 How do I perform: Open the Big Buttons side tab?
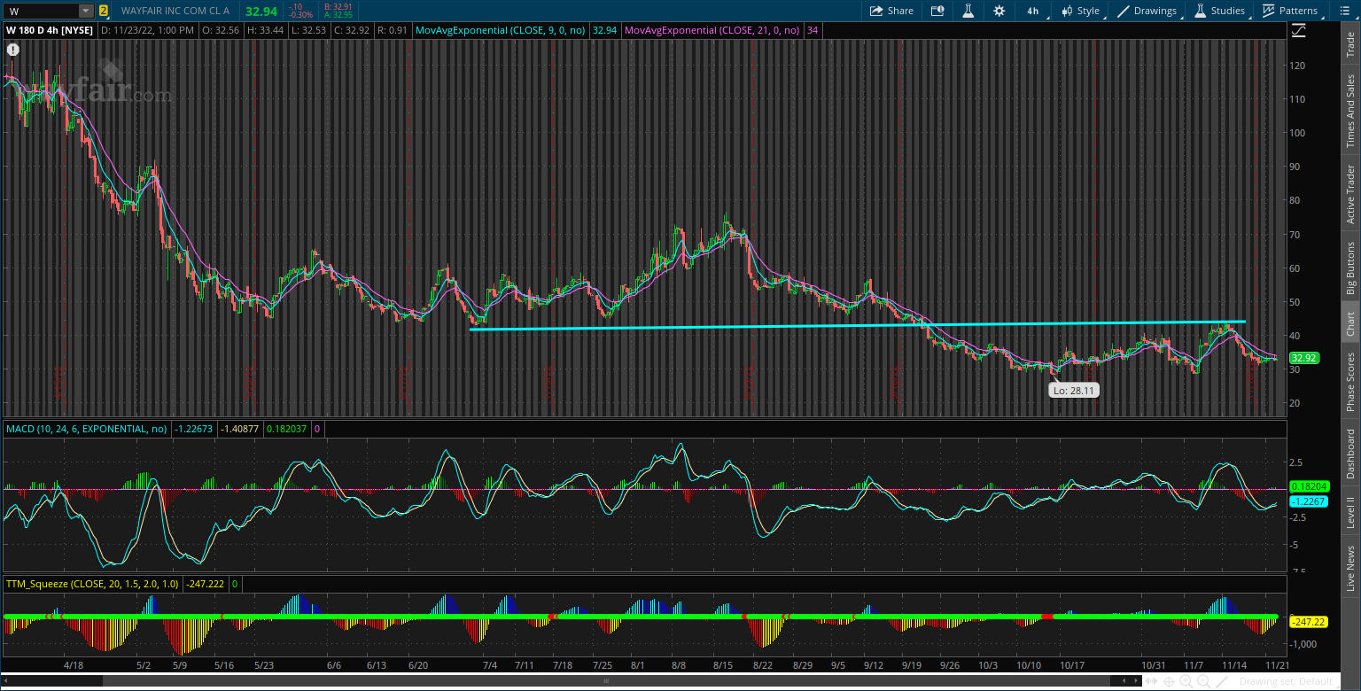pyautogui.click(x=1350, y=268)
